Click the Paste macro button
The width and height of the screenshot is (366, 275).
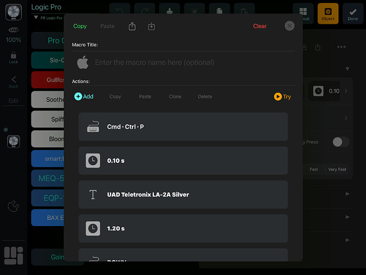click(107, 26)
